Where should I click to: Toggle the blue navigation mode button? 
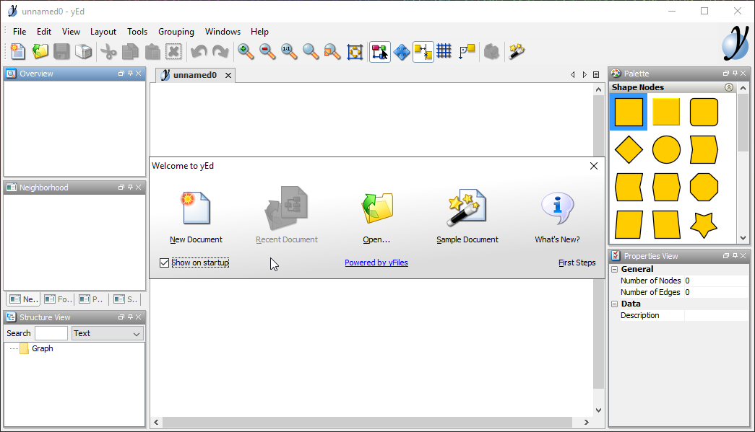[402, 51]
